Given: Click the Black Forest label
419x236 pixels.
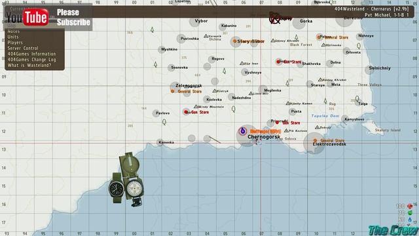Looking at the screenshot, I should [301, 45].
